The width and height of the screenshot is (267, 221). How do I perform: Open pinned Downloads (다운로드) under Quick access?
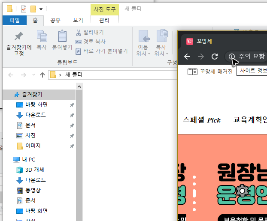click(31, 115)
